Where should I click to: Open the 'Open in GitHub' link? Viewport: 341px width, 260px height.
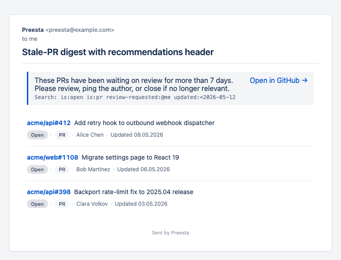[x=279, y=80]
